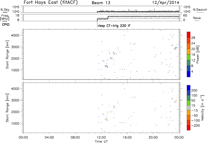Select the 12:00 time axis tick label
207x143 pixels.
coord(101,138)
